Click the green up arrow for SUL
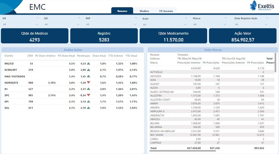The height and width of the screenshot is (154, 279). (89, 108)
